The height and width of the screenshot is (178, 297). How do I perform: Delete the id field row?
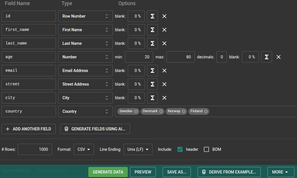[x=164, y=16]
